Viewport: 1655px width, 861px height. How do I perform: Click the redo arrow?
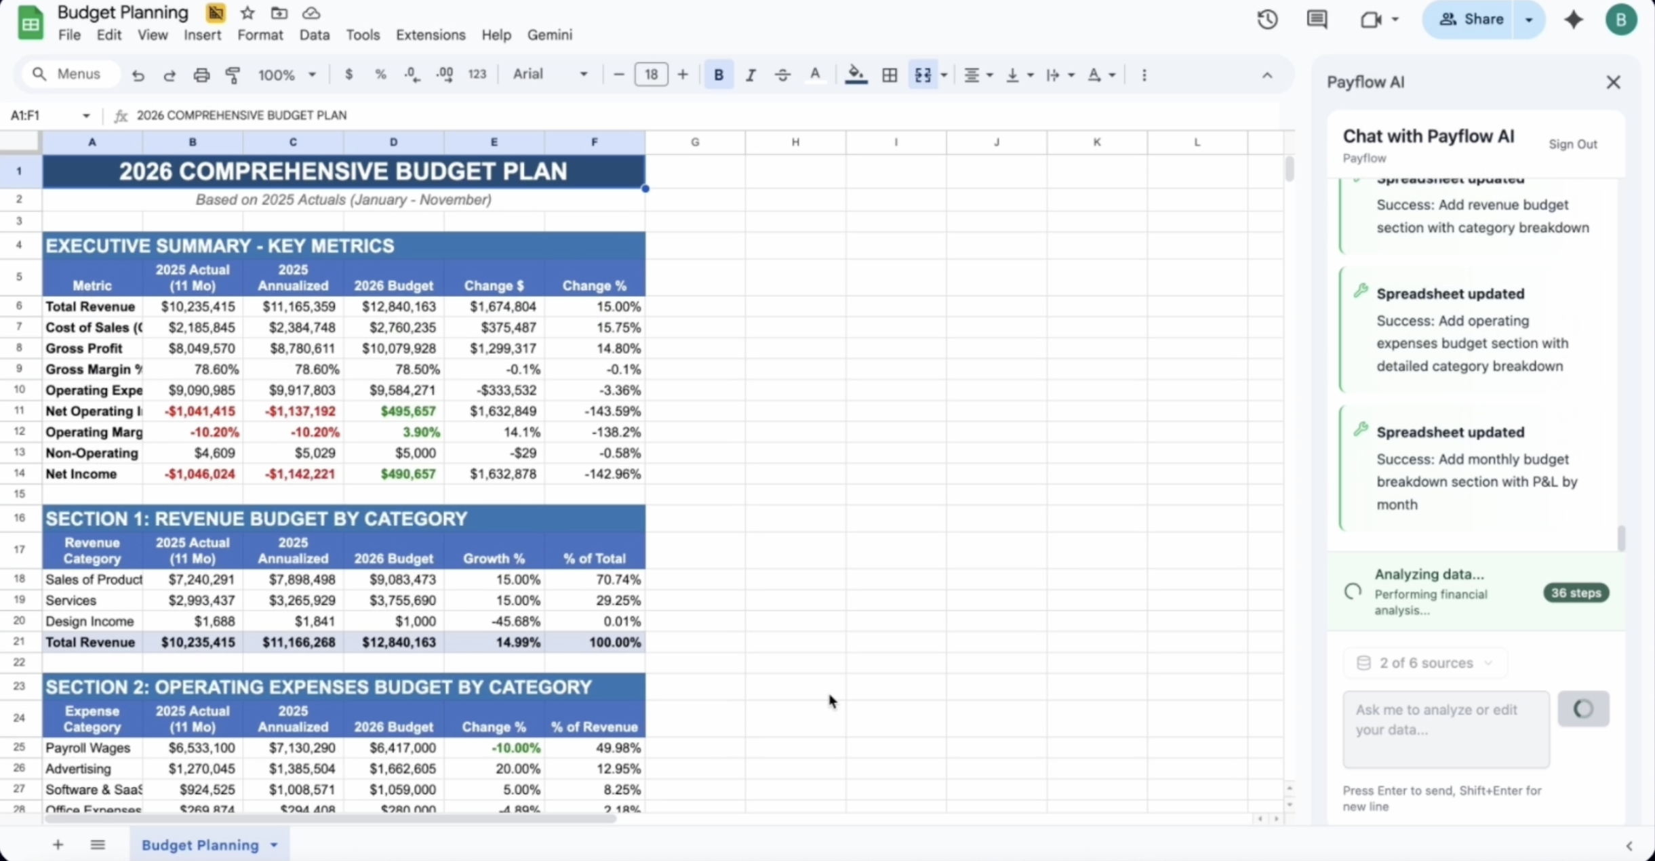coord(170,75)
